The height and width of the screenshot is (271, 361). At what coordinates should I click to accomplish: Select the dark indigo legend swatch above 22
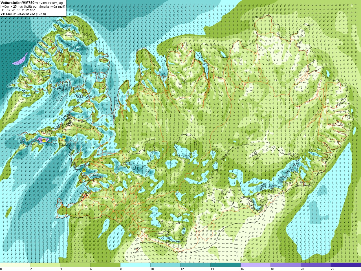(346, 265)
